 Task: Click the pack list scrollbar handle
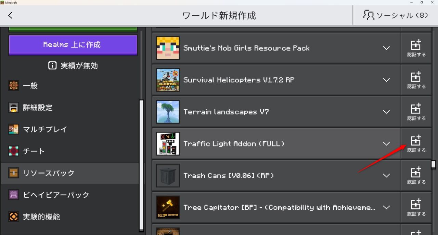[x=434, y=165]
